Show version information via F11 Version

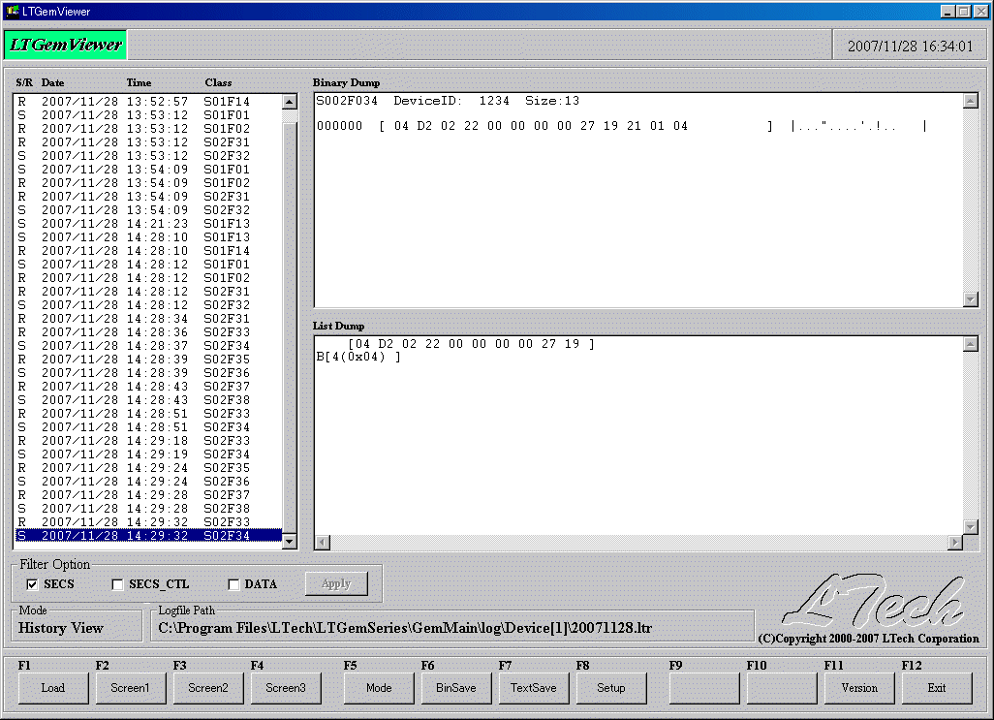click(859, 688)
